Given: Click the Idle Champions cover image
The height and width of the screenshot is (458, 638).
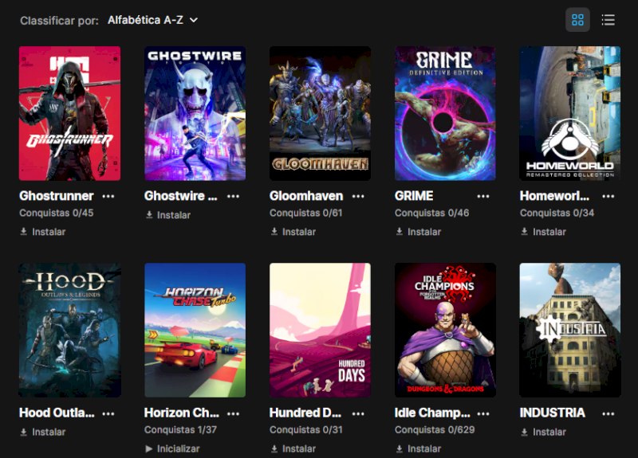Looking at the screenshot, I should tap(445, 330).
